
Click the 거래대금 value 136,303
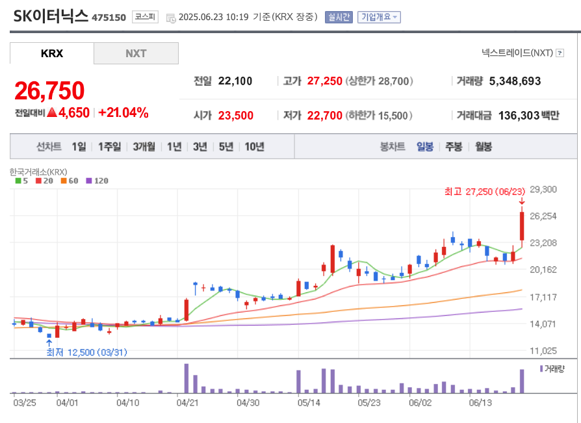pyautogui.click(x=519, y=116)
